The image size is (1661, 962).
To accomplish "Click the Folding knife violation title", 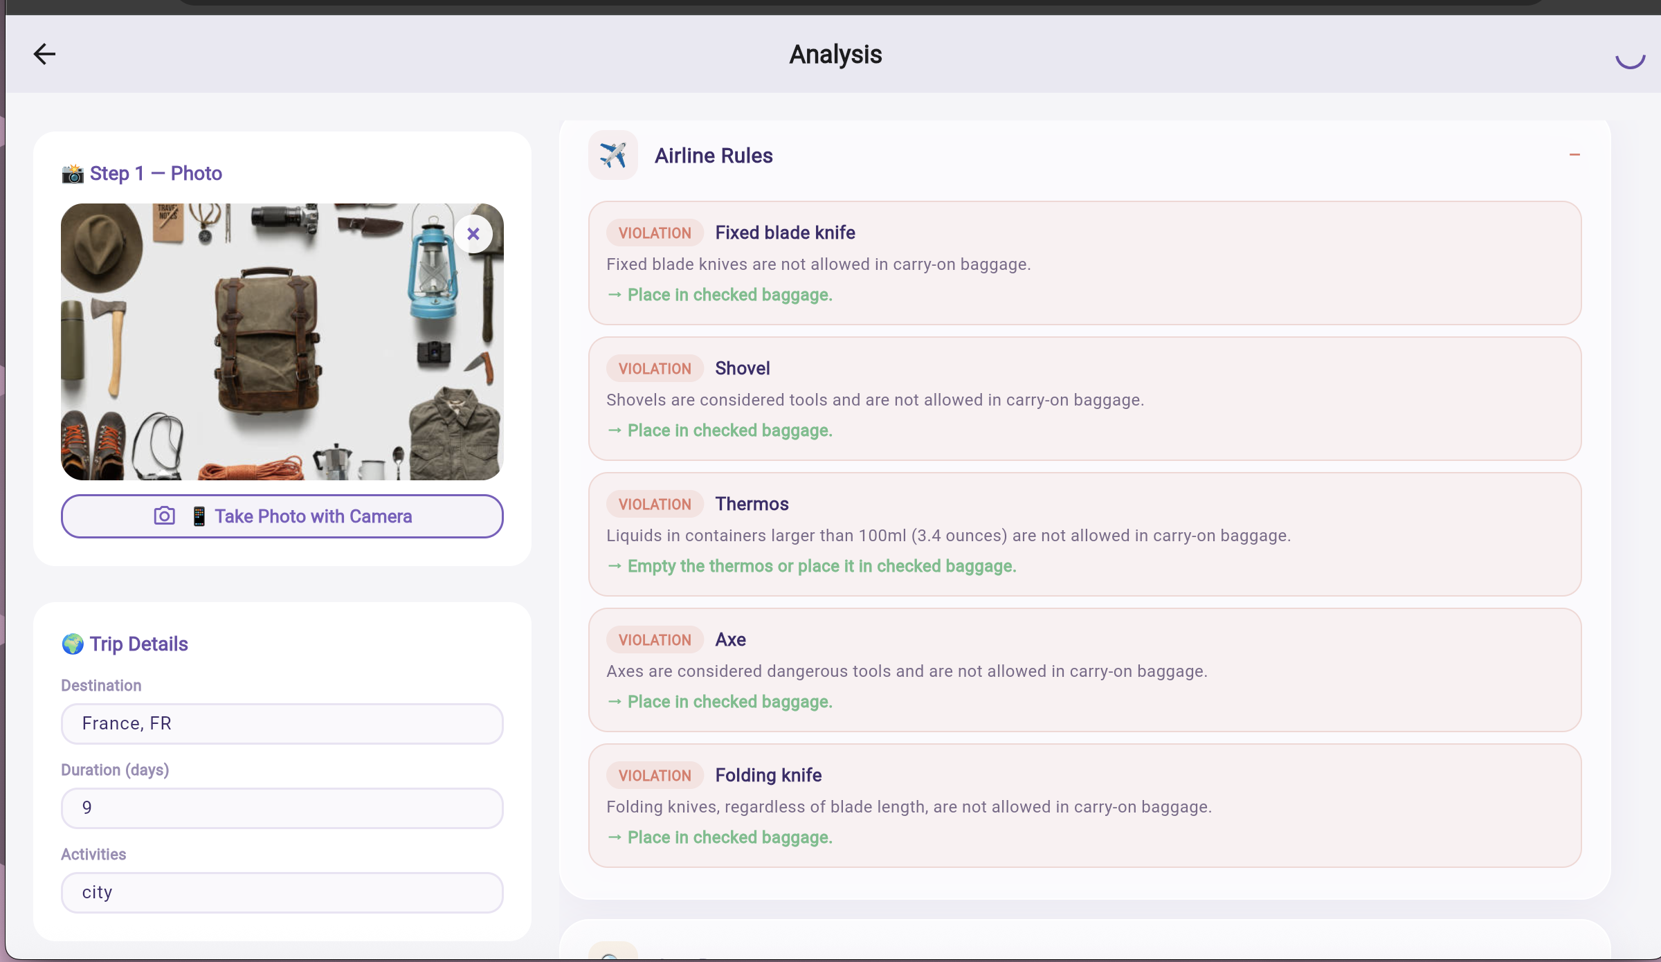I will coord(768,775).
